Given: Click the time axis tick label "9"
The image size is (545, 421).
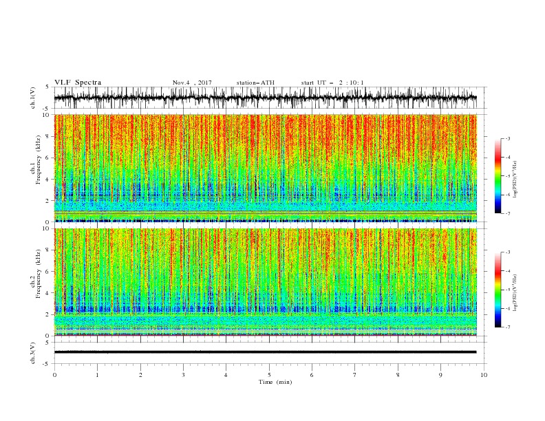Looking at the screenshot, I should click(x=440, y=375).
